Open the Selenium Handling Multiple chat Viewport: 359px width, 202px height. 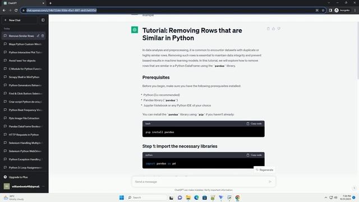[x=24, y=143]
